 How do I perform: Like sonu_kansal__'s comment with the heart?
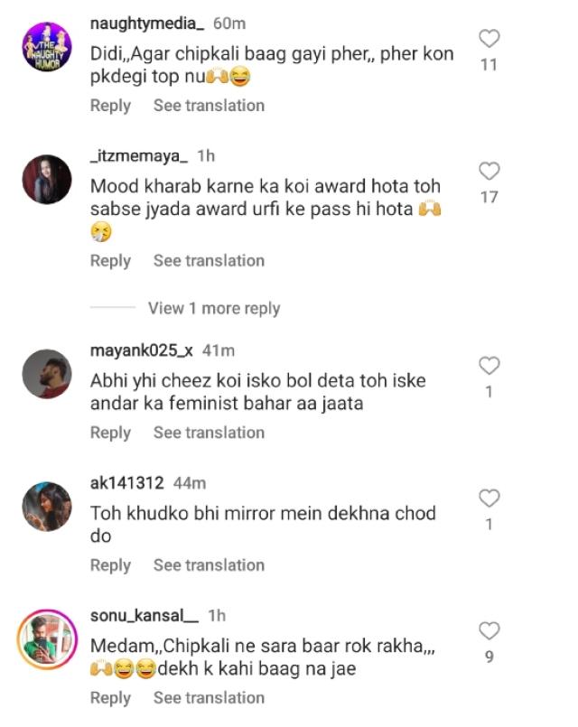coord(489,630)
